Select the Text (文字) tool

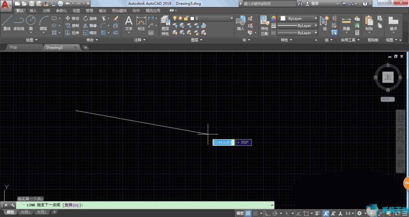point(128,23)
